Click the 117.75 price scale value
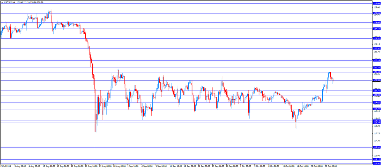381x168 pixels. click(x=376, y=133)
